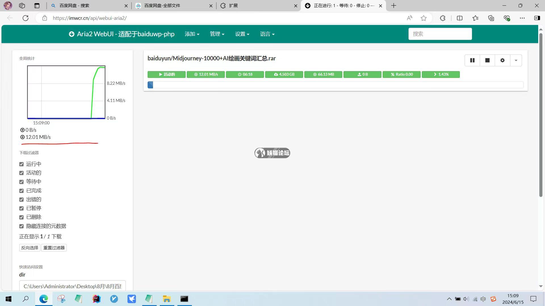Click the browser back arrow
Viewport: 545px width, 306px height.
[x=10, y=18]
